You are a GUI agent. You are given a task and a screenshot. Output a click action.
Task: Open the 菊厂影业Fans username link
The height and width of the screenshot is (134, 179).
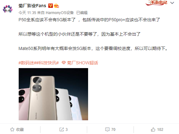point(32,6)
